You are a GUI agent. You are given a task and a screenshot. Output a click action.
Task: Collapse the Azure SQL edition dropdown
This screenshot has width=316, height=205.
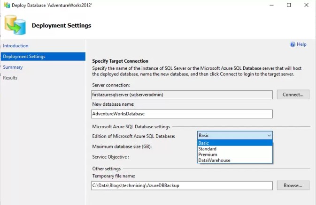(269, 135)
